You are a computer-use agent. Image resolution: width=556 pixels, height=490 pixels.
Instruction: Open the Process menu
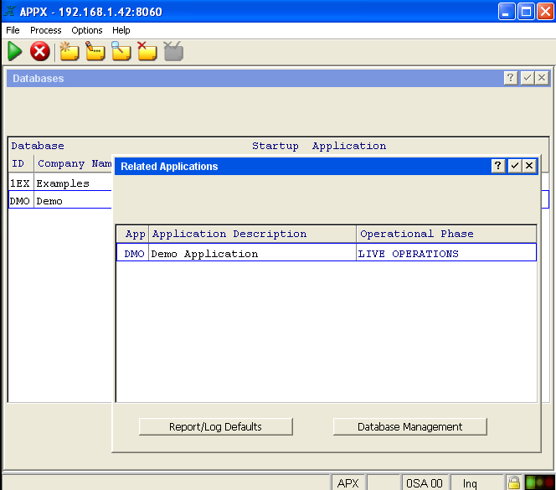click(x=45, y=30)
